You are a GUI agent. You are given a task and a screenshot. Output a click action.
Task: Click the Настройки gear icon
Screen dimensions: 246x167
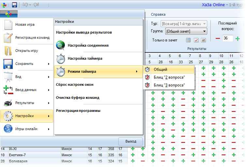8,116
